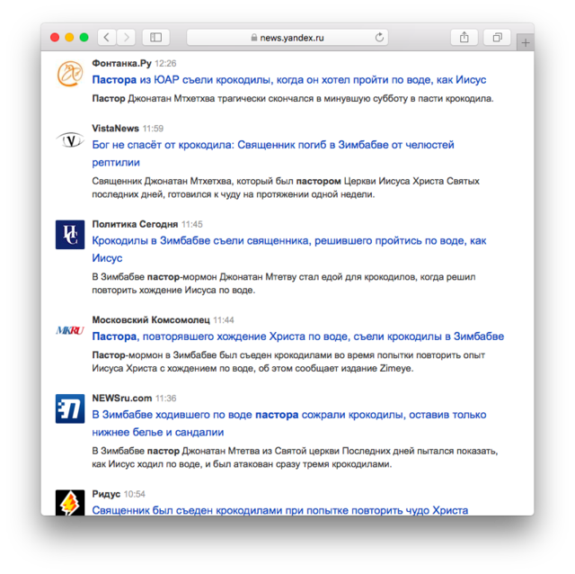Click the Политика Сегодня logo icon
Viewport: 575px width, 574px height.
70,234
